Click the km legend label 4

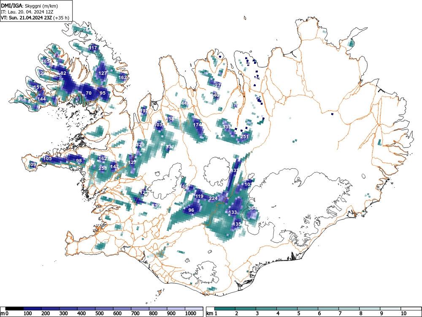(278, 314)
